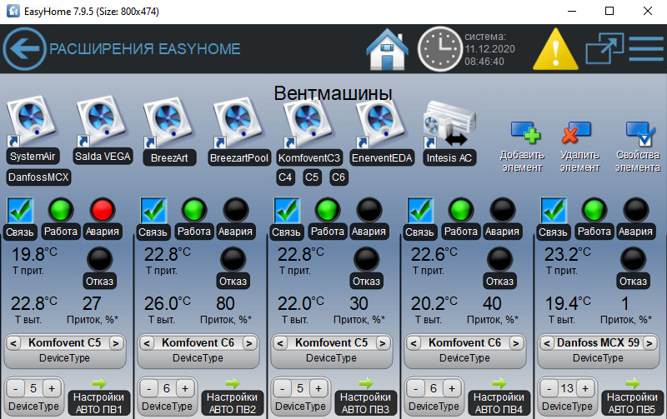Screen dimensions: 667x419
Task: Open the home screen house icon
Action: [x=388, y=50]
